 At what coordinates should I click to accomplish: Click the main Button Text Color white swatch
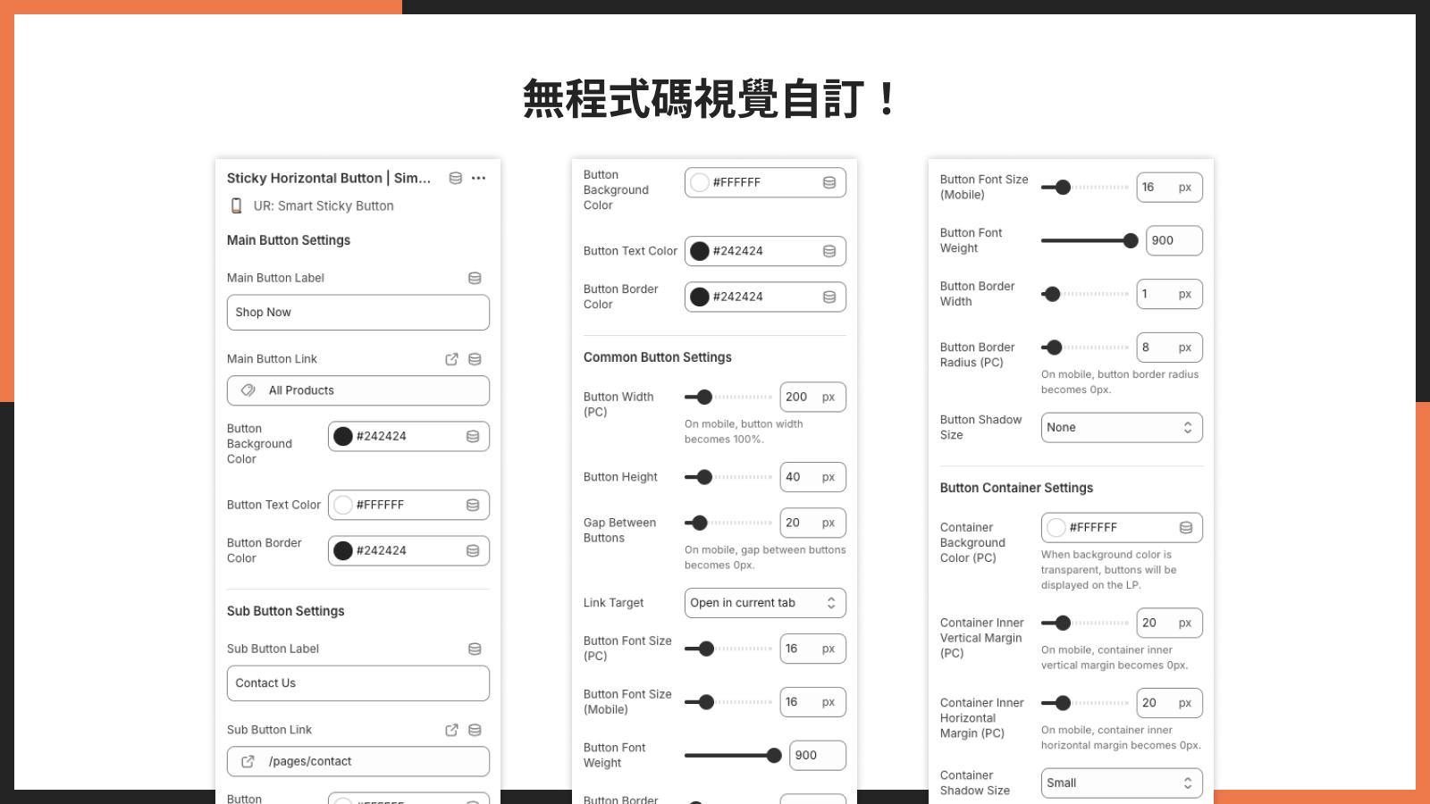pyautogui.click(x=343, y=505)
